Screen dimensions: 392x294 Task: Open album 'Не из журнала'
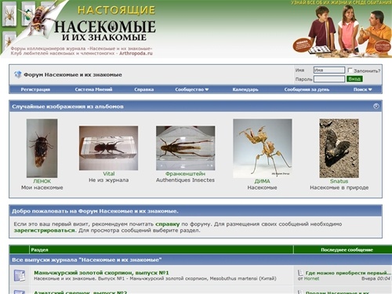pos(109,180)
